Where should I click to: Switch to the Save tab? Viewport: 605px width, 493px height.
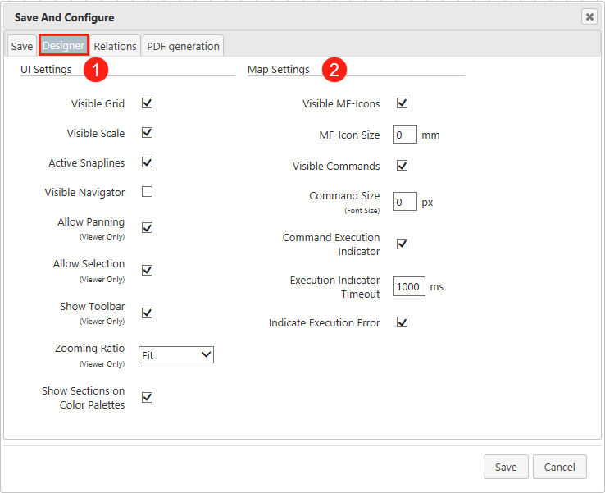pyautogui.click(x=22, y=47)
